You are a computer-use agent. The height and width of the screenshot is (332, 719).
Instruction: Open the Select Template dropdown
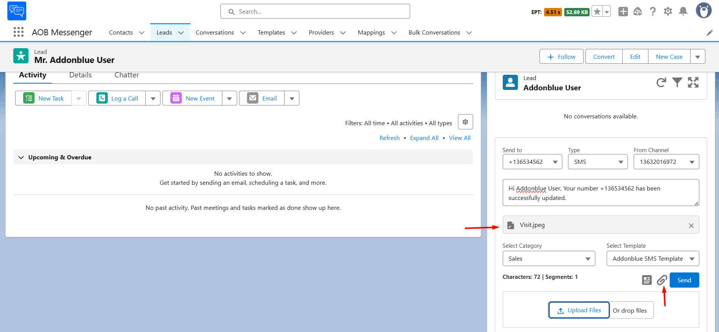point(653,259)
